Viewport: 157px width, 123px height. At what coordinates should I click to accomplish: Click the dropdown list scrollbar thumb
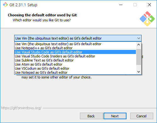click(138, 57)
